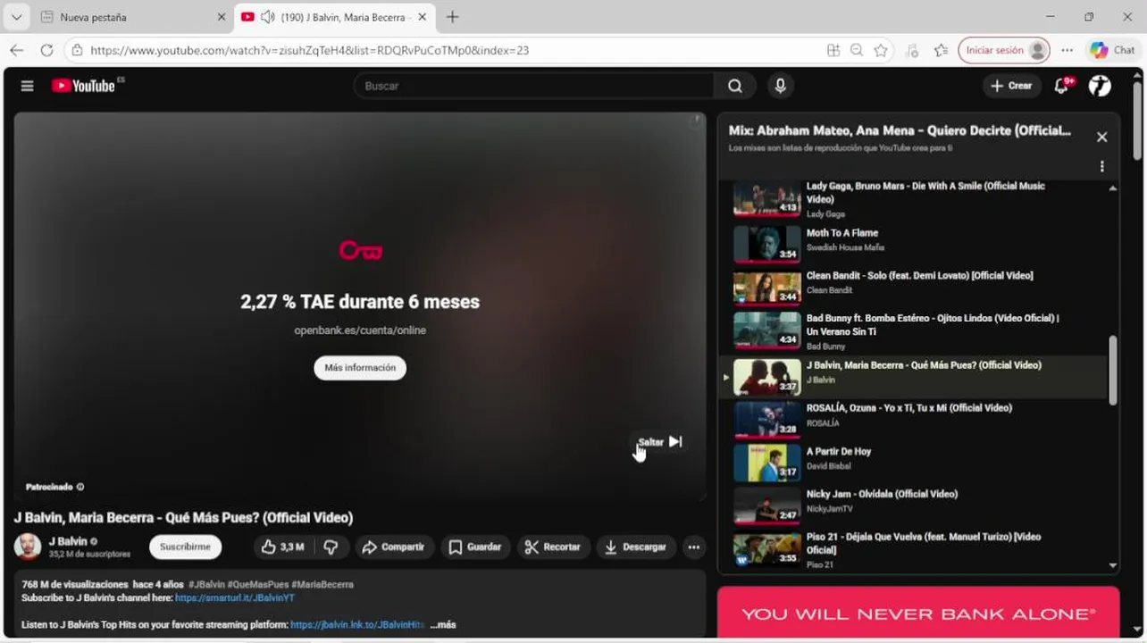Click the YOU WILL NEVER BANK ALONE banner
The height and width of the screenshot is (643, 1147).
(x=917, y=614)
